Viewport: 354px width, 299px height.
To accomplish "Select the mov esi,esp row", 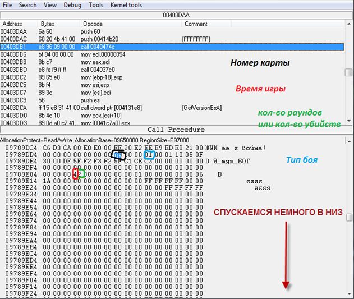I will 172,85.
